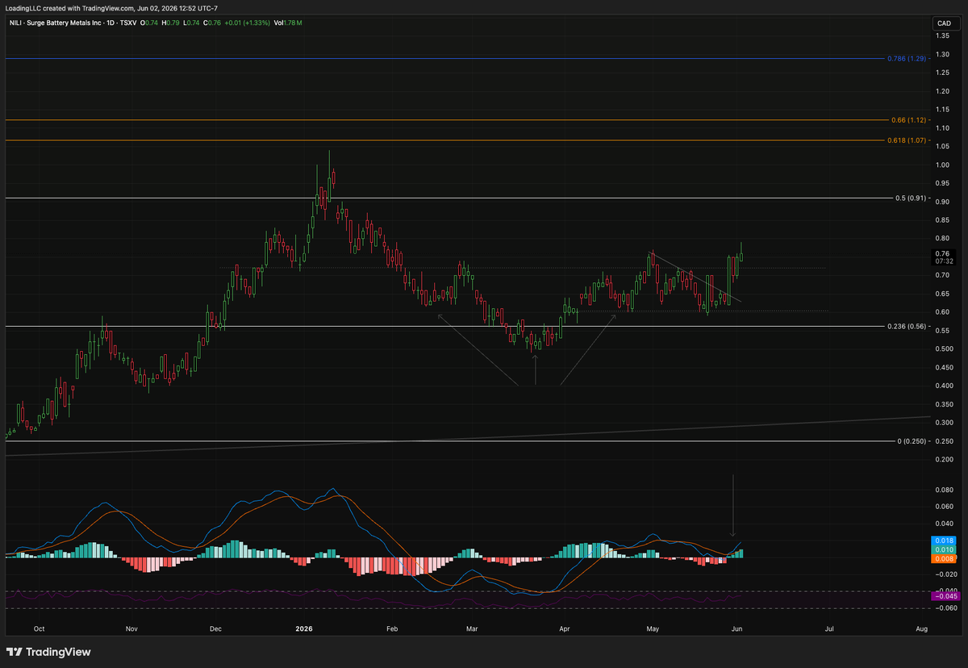Click the Mar time axis label
Screen dimensions: 968x668
473,628
